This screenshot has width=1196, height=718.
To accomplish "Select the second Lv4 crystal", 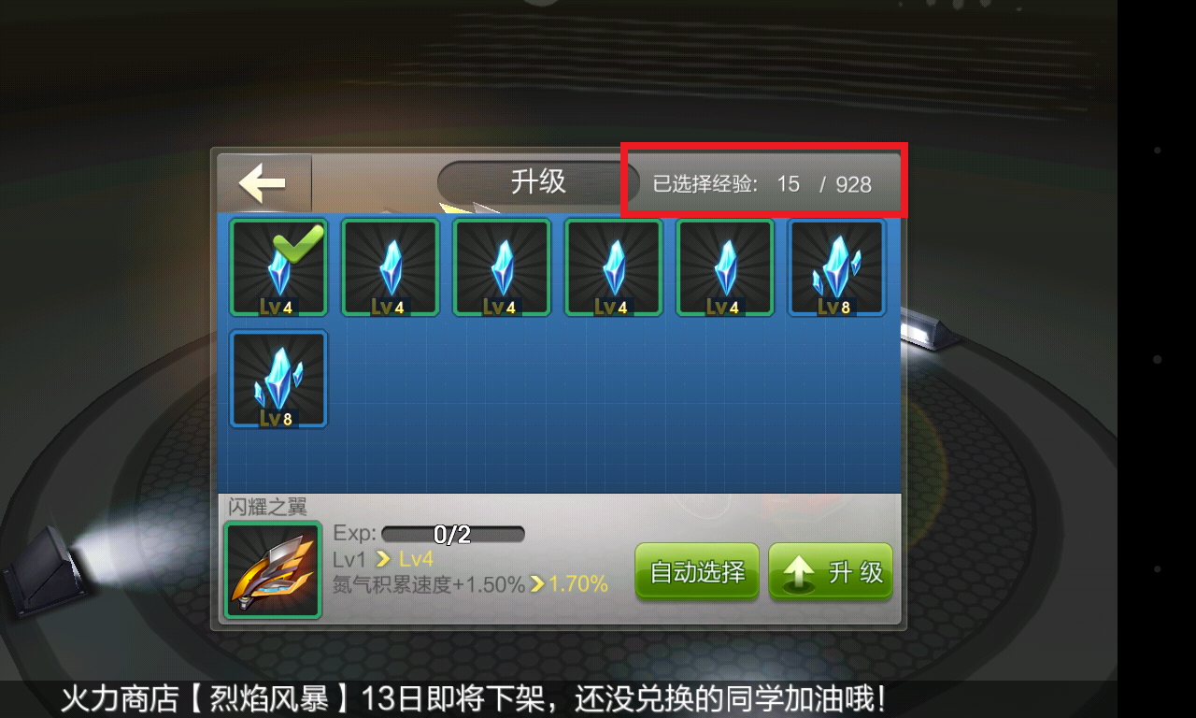I will [391, 267].
